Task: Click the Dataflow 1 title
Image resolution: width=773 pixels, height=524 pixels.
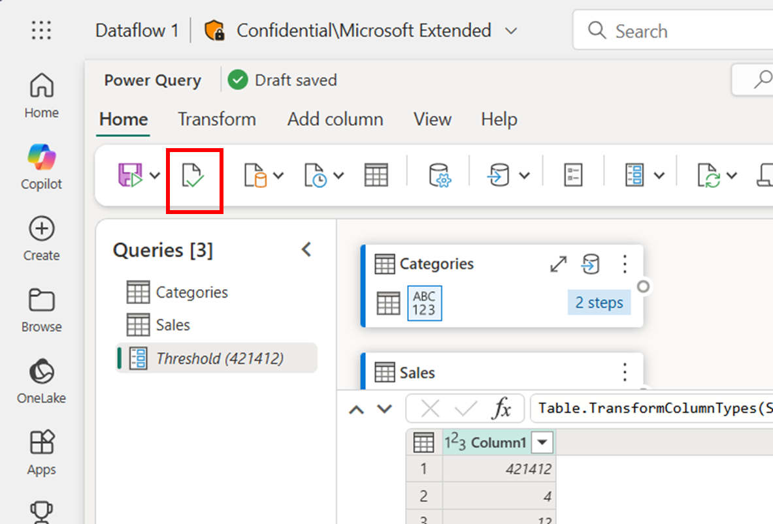Action: click(137, 31)
